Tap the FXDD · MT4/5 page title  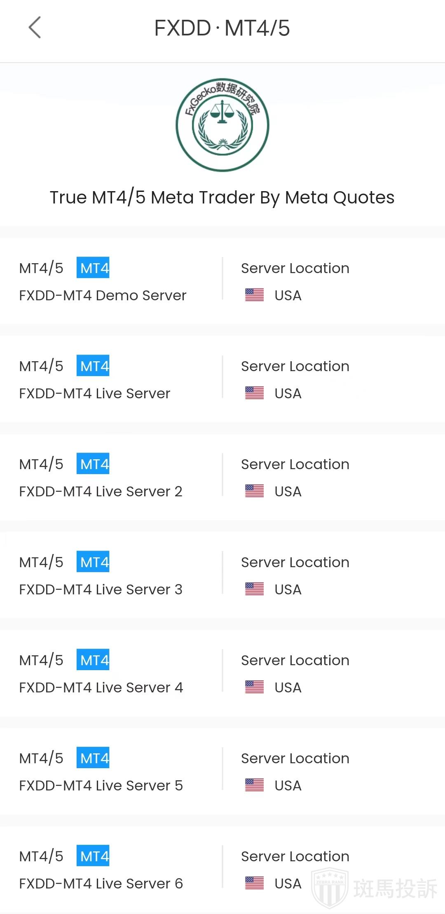(x=222, y=28)
